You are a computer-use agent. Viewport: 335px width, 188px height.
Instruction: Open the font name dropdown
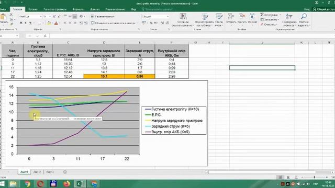coord(41,16)
